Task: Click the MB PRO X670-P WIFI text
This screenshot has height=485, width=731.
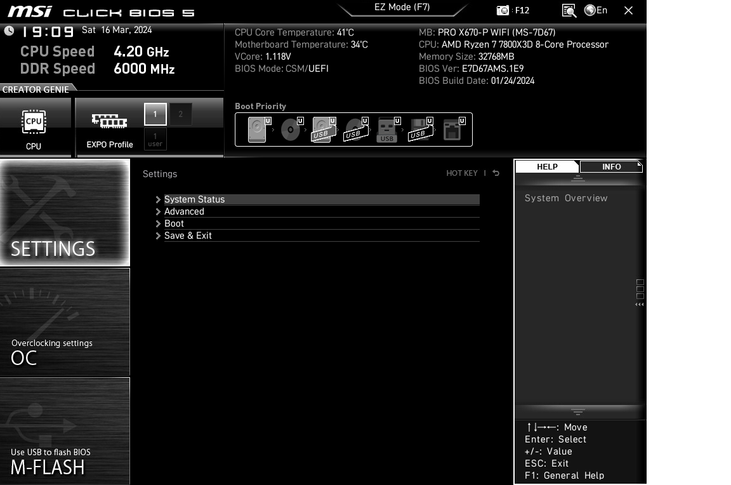Action: [x=487, y=32]
